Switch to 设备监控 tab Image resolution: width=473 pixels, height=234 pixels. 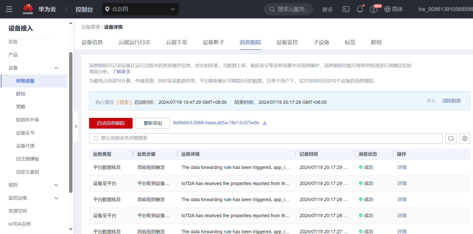point(287,42)
